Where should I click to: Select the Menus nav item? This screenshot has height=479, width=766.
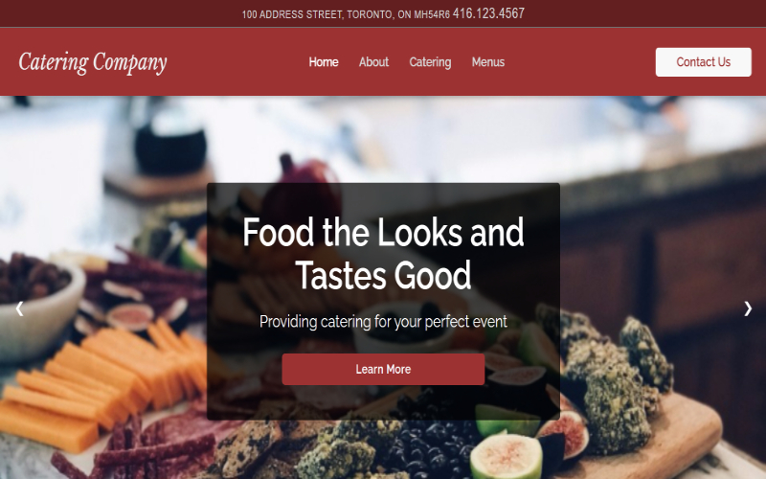[x=488, y=62]
